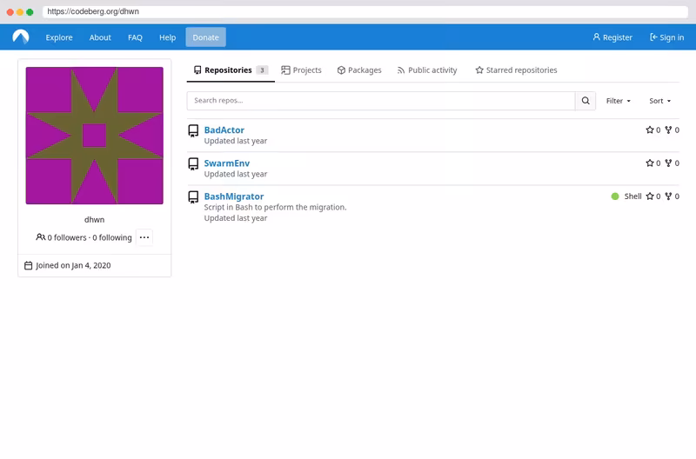Click the star icon on BadActor row

point(650,130)
